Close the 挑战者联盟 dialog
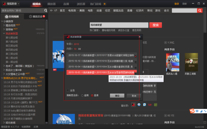Viewport: 207px width, 129px height. 139,37
